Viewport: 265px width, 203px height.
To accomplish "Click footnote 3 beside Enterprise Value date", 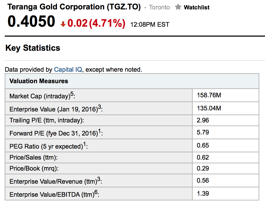I will coord(99,107).
